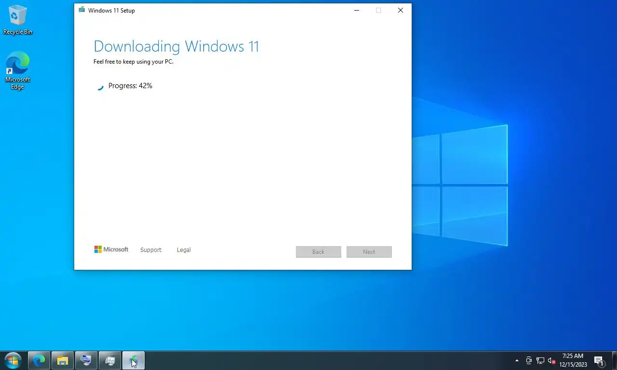Open the Legal link

[x=184, y=250]
